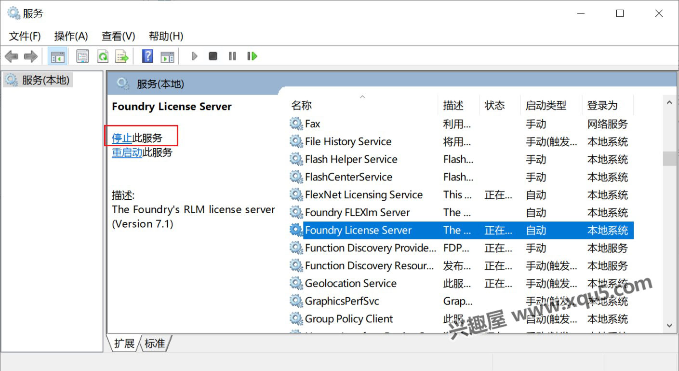Select the File History Service row
This screenshot has height=371, width=679.
pyautogui.click(x=461, y=141)
